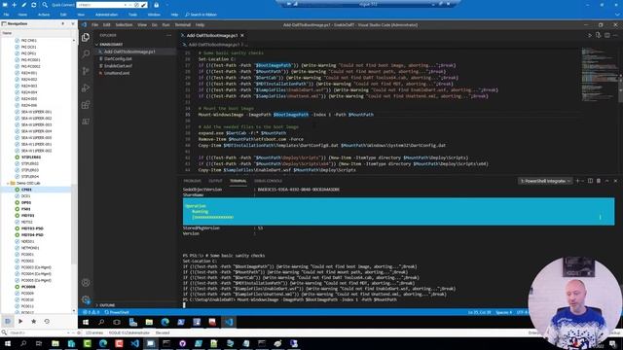
Task: Add a new terminal with plus icon
Action: pyautogui.click(x=577, y=181)
